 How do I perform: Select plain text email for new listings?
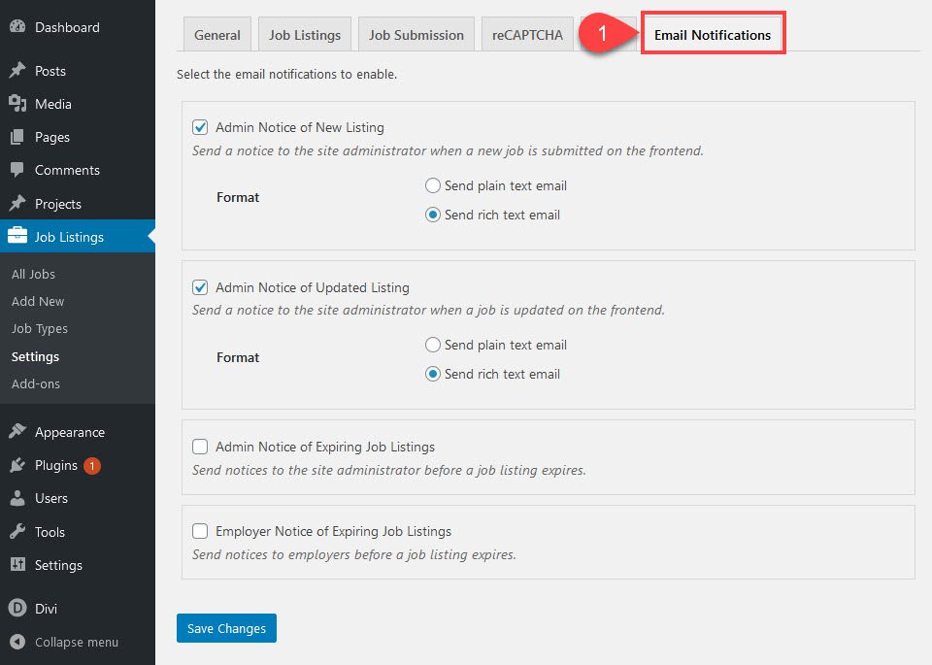tap(433, 186)
